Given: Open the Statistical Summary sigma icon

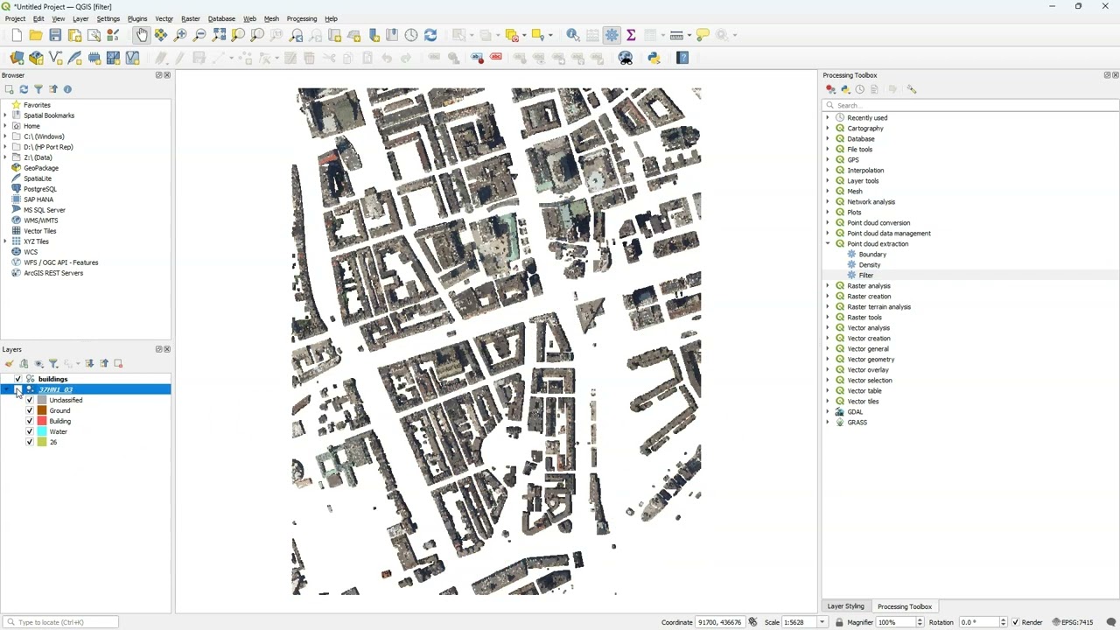Looking at the screenshot, I should pyautogui.click(x=631, y=35).
